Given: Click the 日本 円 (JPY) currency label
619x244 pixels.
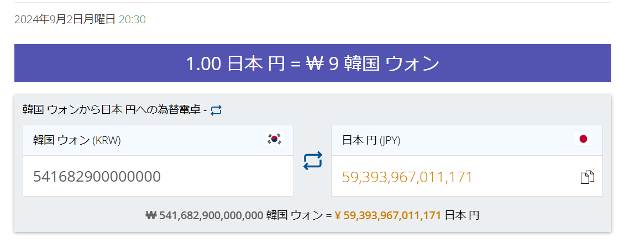Looking at the screenshot, I should pos(371,140).
